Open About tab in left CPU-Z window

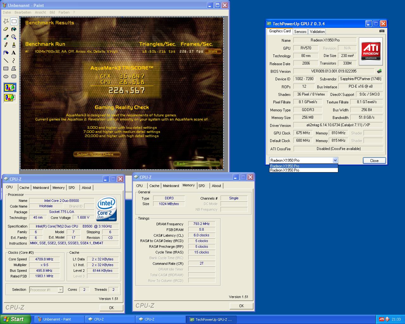click(x=86, y=188)
